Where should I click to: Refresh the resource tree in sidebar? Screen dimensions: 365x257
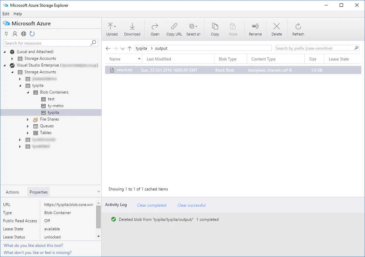[x=32, y=34]
